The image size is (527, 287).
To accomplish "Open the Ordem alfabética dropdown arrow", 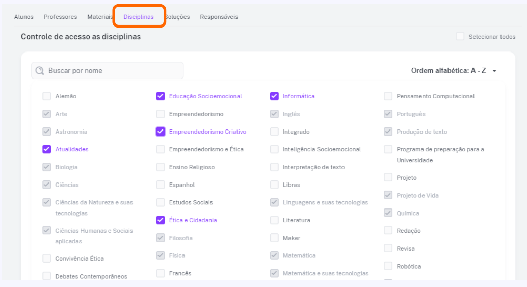I will tap(494, 71).
